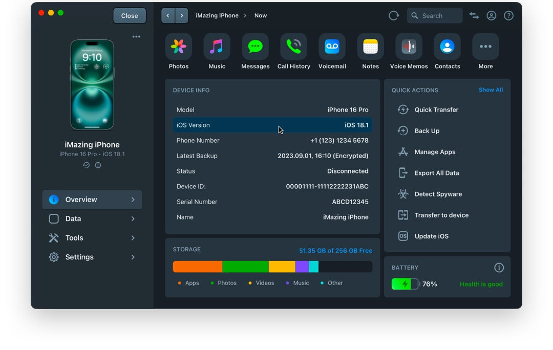Open the account profile icon
This screenshot has width=553, height=350.
[x=491, y=16]
